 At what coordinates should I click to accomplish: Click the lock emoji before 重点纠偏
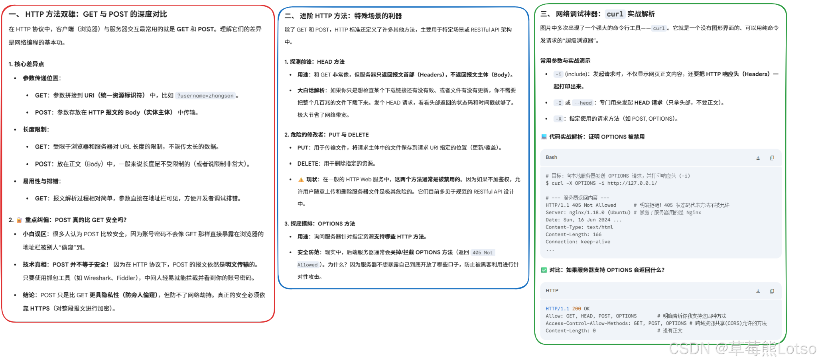pos(19,220)
